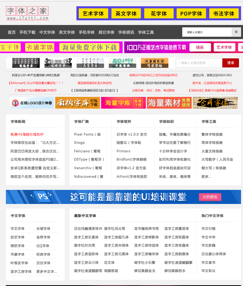Screen dimensions: 243x286
Task: Open the 英文字体 yellow banner button
Action: (x=126, y=14)
